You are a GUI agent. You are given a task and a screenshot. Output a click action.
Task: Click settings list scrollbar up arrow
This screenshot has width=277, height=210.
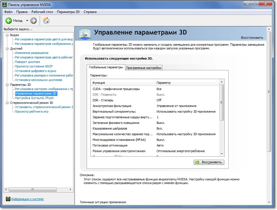click(x=222, y=82)
